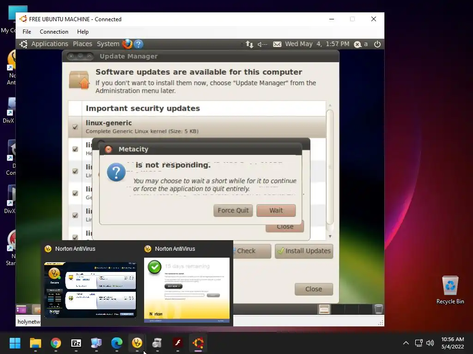Image resolution: width=473 pixels, height=354 pixels.
Task: Open Ubuntu System menu
Action: (108, 44)
